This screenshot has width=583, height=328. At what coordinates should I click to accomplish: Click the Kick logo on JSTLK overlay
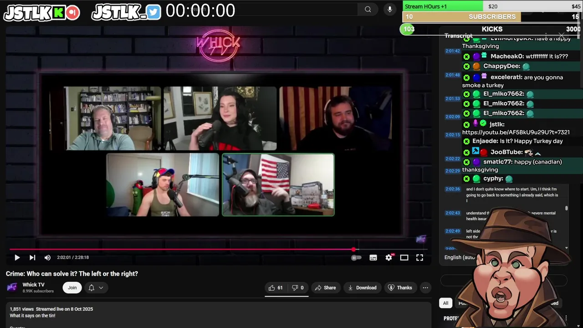(x=58, y=12)
